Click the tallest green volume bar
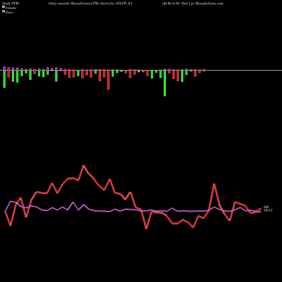The width and height of the screenshot is (282, 282). [165, 83]
